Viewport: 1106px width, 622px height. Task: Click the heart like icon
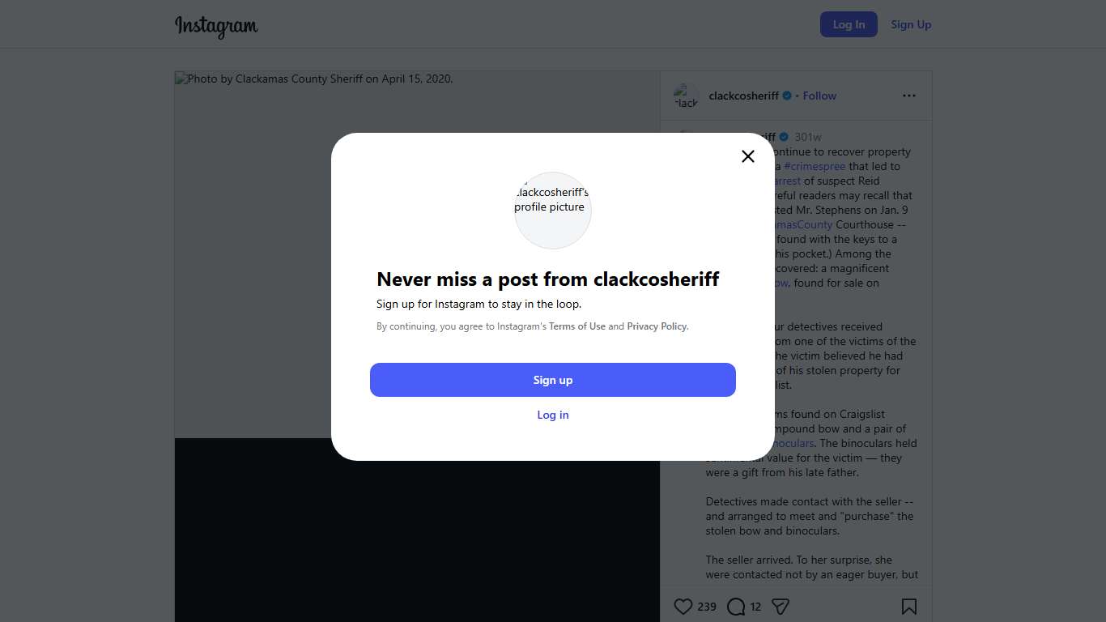(683, 607)
